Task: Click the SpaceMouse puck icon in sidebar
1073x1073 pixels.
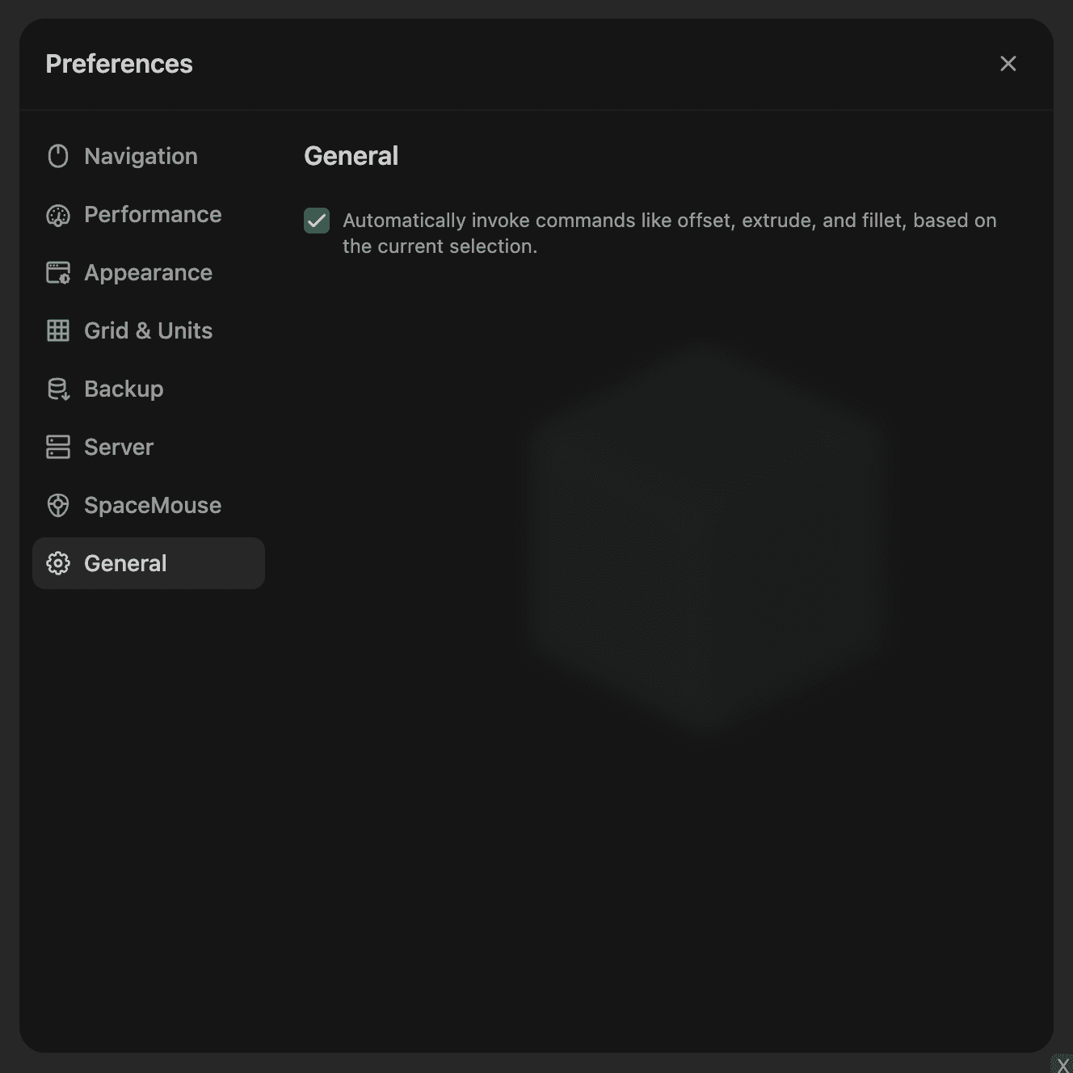Action: (x=58, y=505)
